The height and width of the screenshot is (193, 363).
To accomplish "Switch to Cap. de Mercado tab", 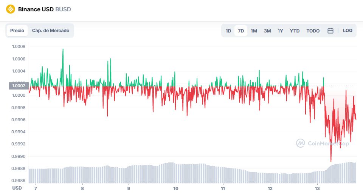I will coord(51,31).
